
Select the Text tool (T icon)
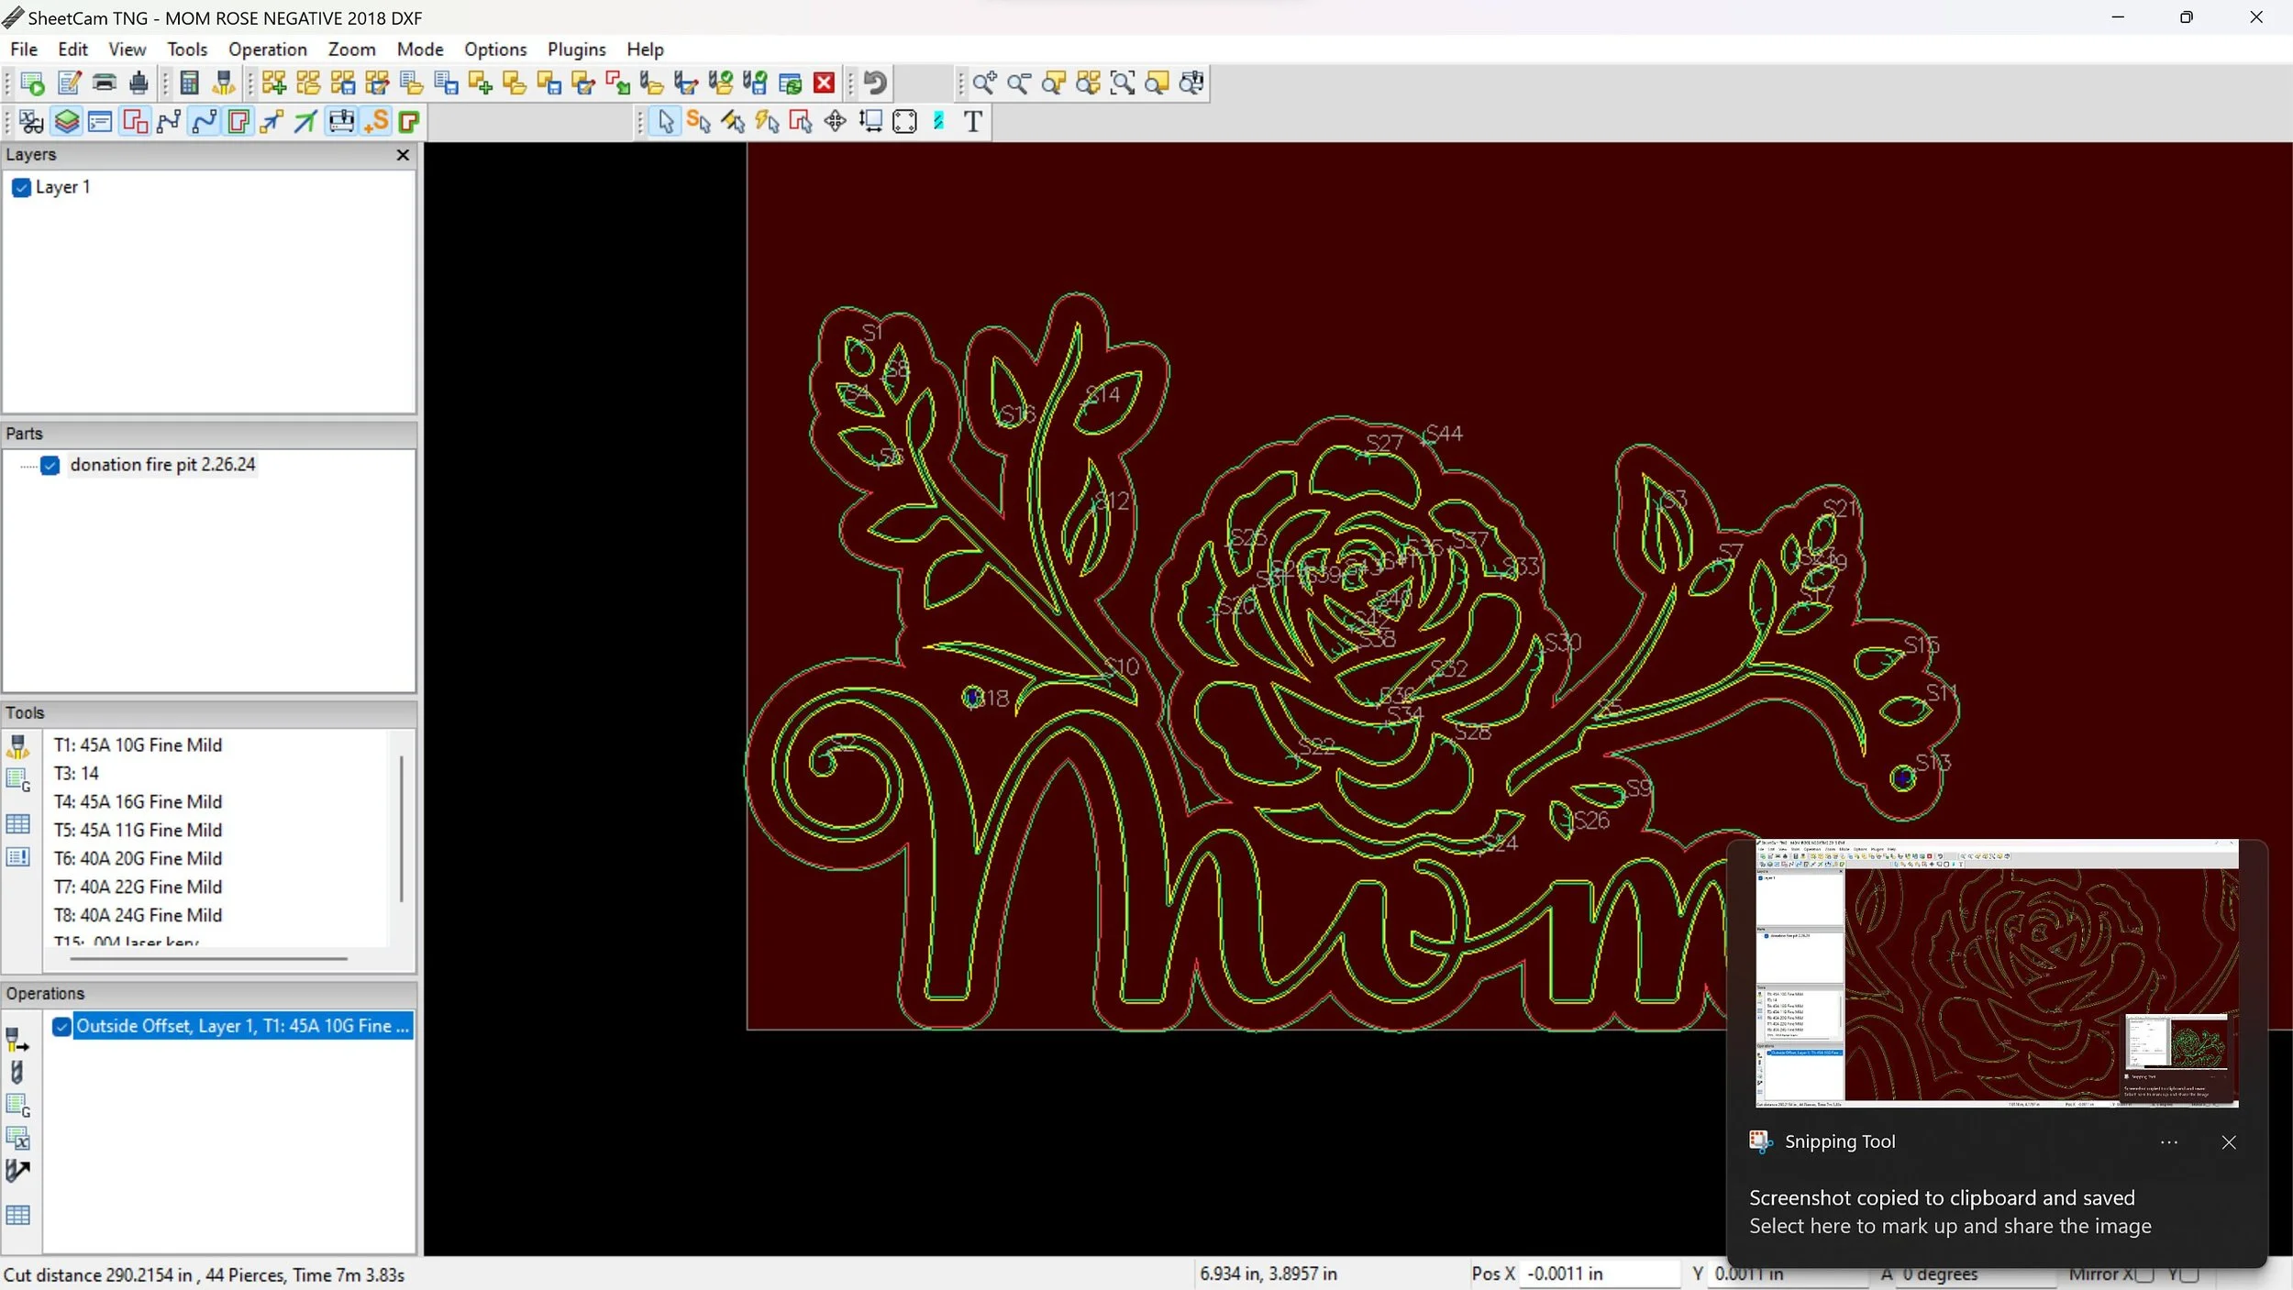click(972, 121)
